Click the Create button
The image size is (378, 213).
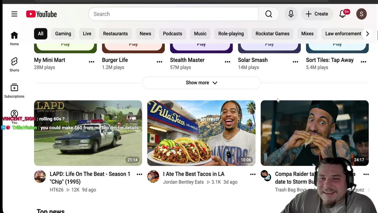pyautogui.click(x=317, y=14)
